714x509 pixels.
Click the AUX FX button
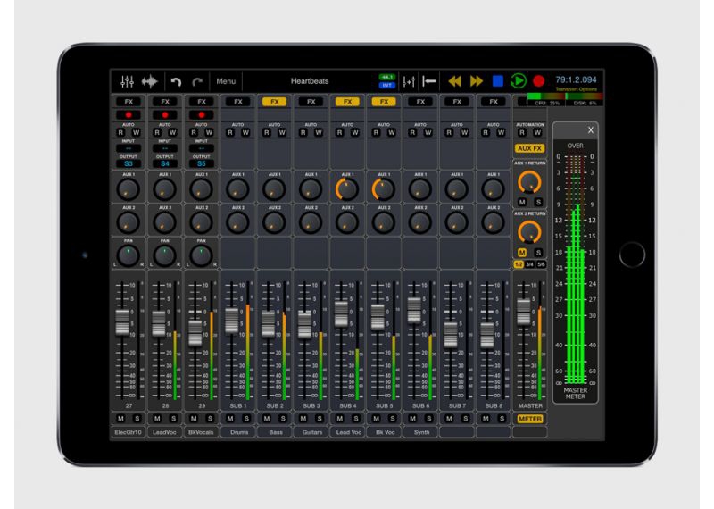tap(530, 148)
